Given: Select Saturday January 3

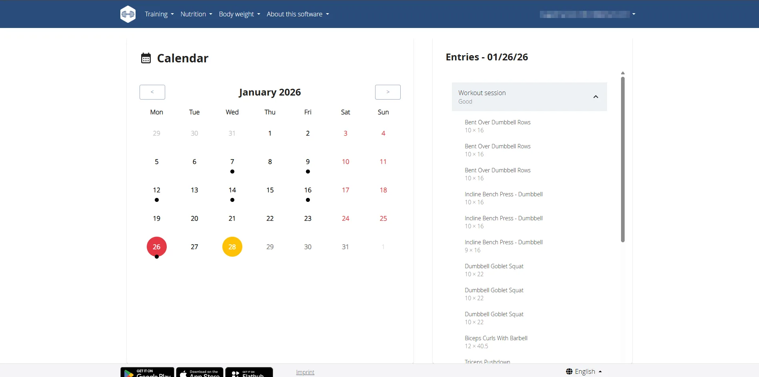Looking at the screenshot, I should coord(346,133).
